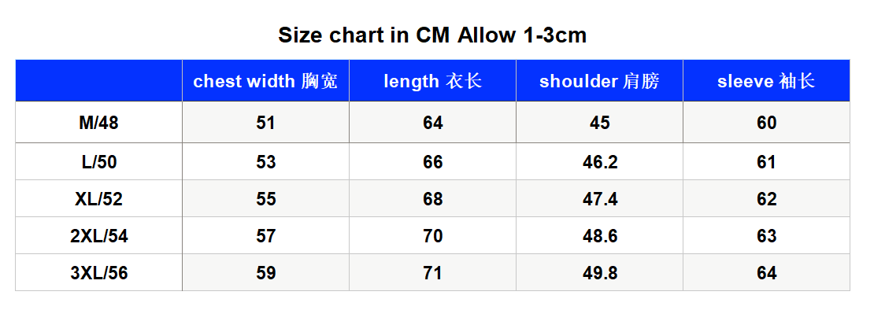Click the sleeve 袖长 header cell

766,81
